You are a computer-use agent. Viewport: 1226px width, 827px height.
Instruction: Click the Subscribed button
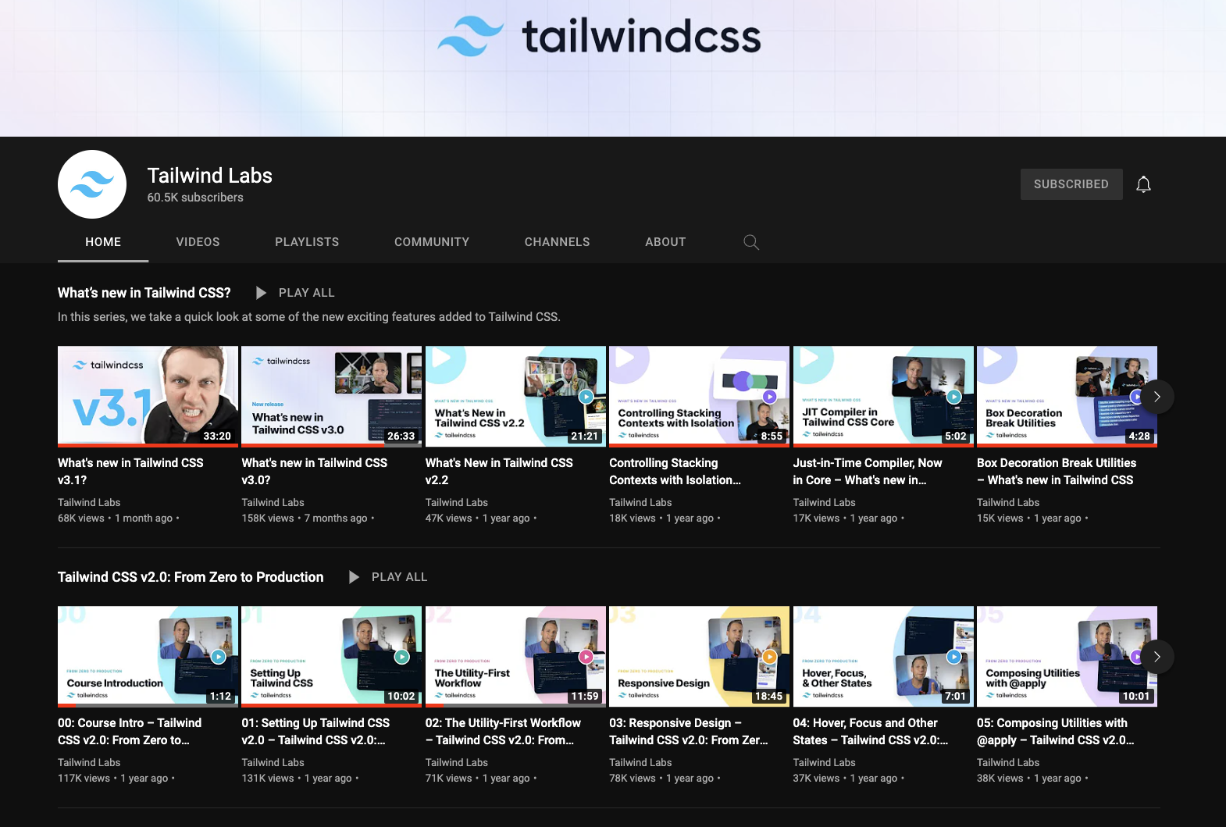click(x=1071, y=184)
